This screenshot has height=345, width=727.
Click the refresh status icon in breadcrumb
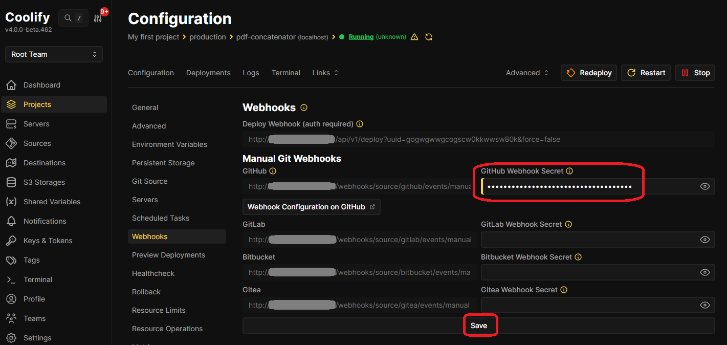click(429, 37)
